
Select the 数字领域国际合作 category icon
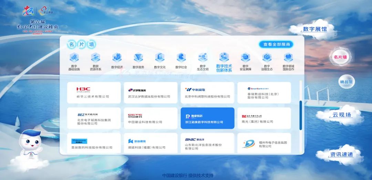(288, 57)
